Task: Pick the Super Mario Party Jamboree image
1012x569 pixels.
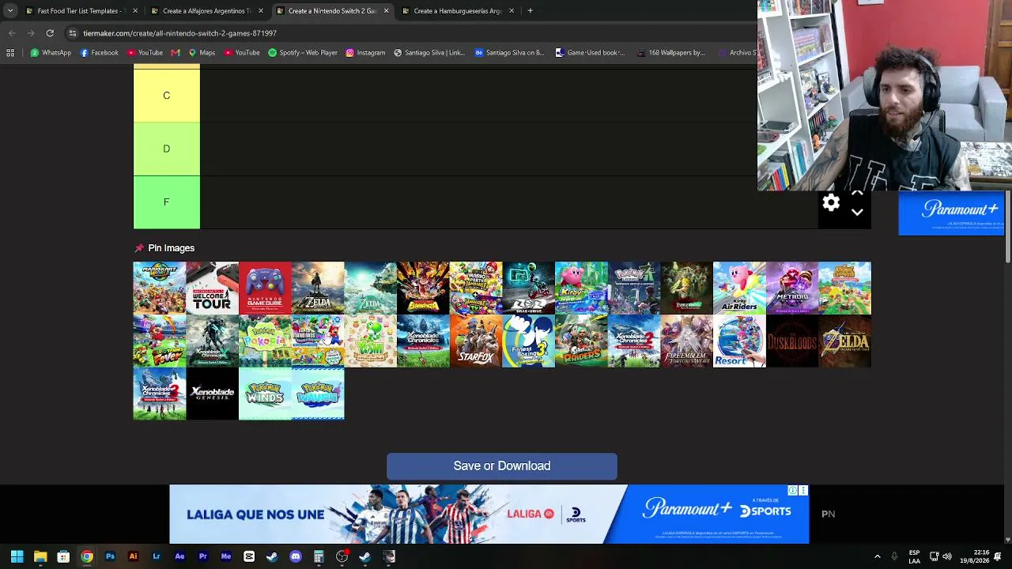Action: click(476, 288)
